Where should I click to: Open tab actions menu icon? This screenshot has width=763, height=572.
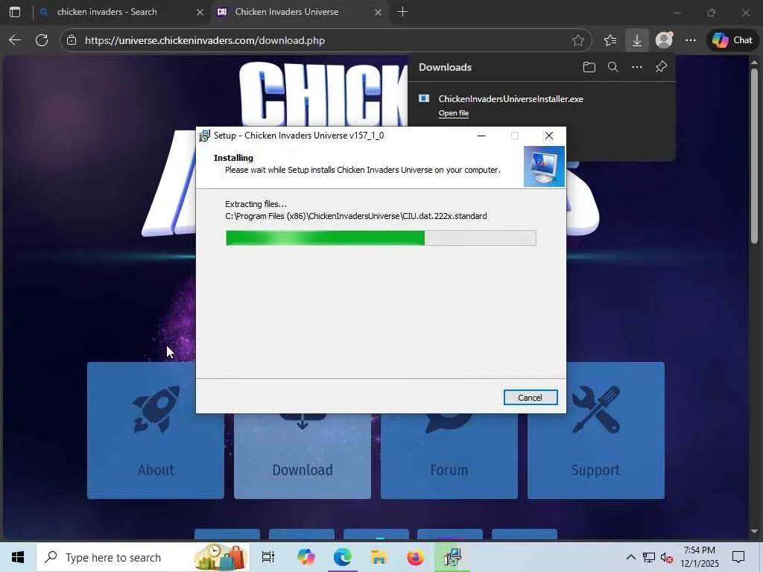pyautogui.click(x=15, y=12)
